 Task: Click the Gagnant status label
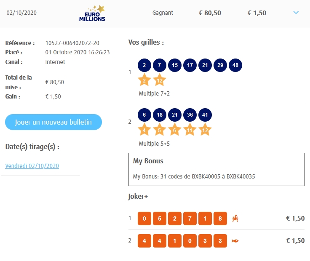[x=163, y=13]
